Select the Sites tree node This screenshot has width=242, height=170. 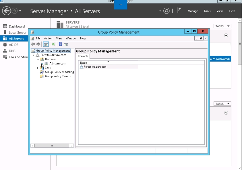tap(48, 68)
